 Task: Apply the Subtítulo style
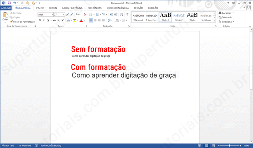click(x=206, y=17)
